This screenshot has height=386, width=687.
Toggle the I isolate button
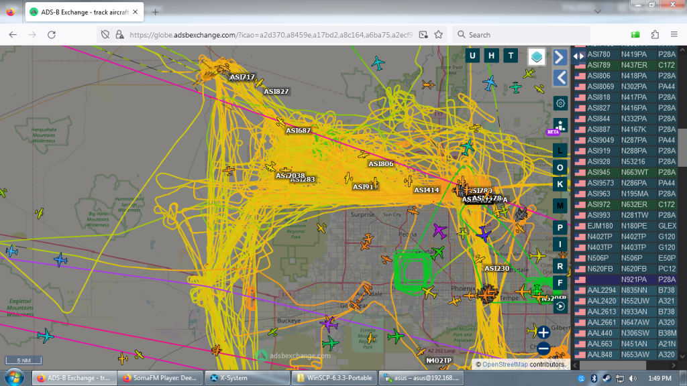[560, 244]
